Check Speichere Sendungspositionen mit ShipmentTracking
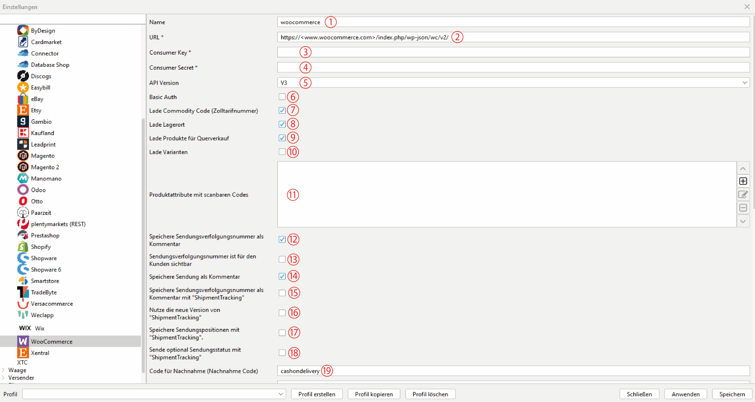The height and width of the screenshot is (402, 755). click(x=282, y=333)
